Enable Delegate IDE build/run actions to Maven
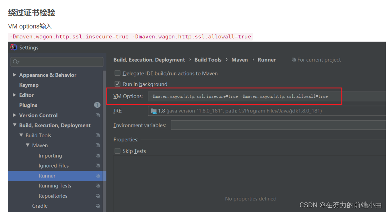This screenshot has height=212, width=387. click(117, 73)
